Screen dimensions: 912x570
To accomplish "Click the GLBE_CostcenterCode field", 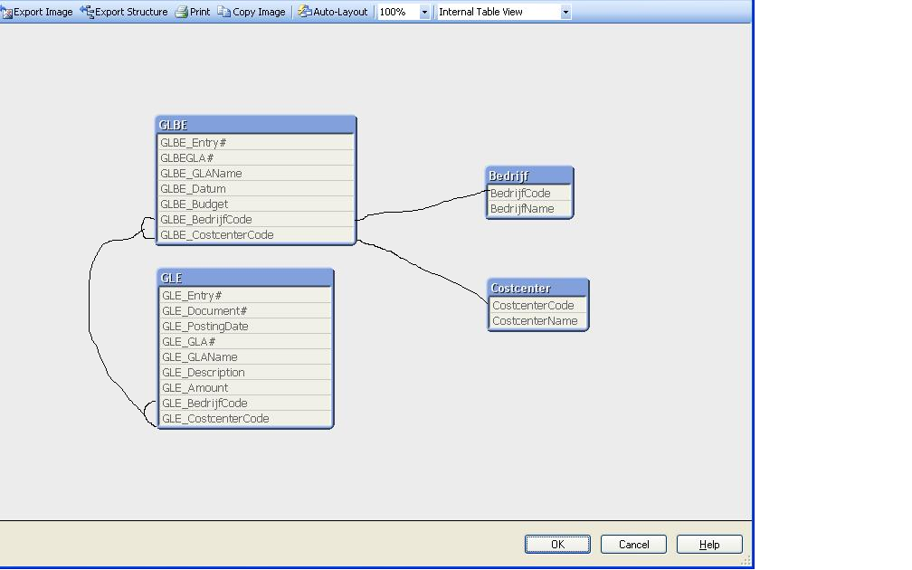I will [x=256, y=235].
